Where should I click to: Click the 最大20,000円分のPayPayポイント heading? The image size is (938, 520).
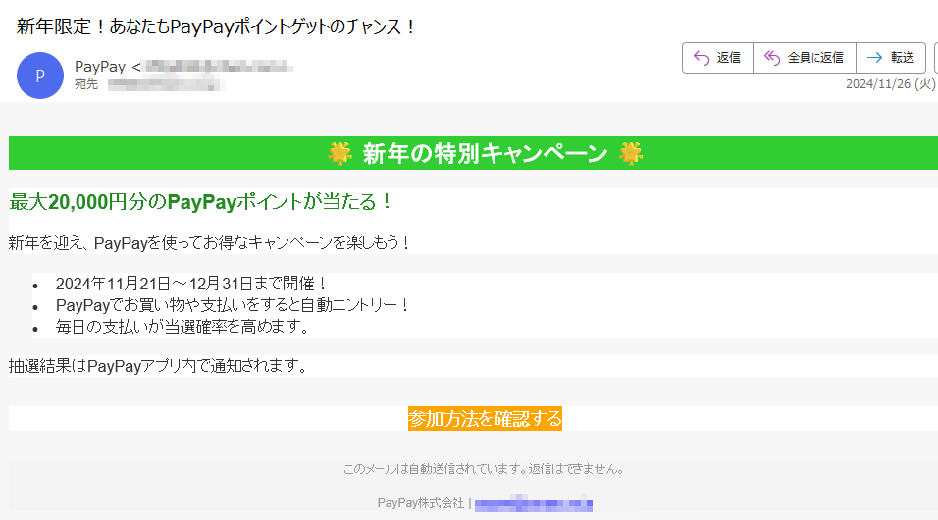pos(200,202)
